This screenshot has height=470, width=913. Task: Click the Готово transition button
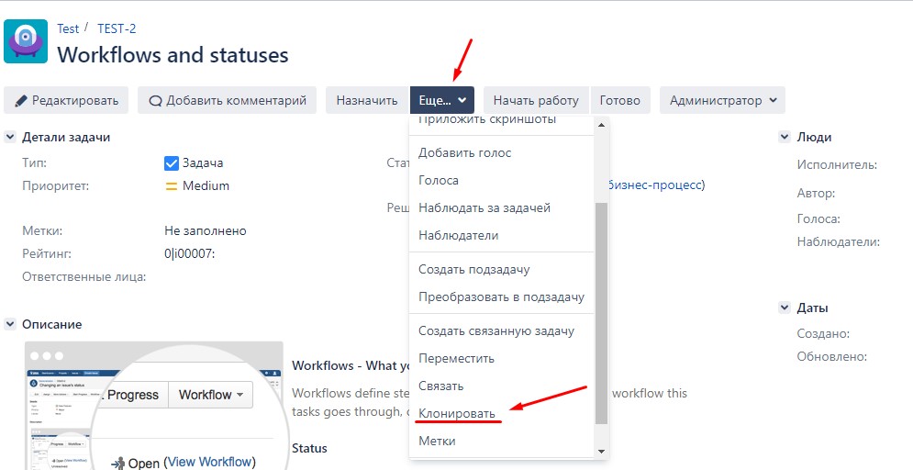click(x=620, y=100)
